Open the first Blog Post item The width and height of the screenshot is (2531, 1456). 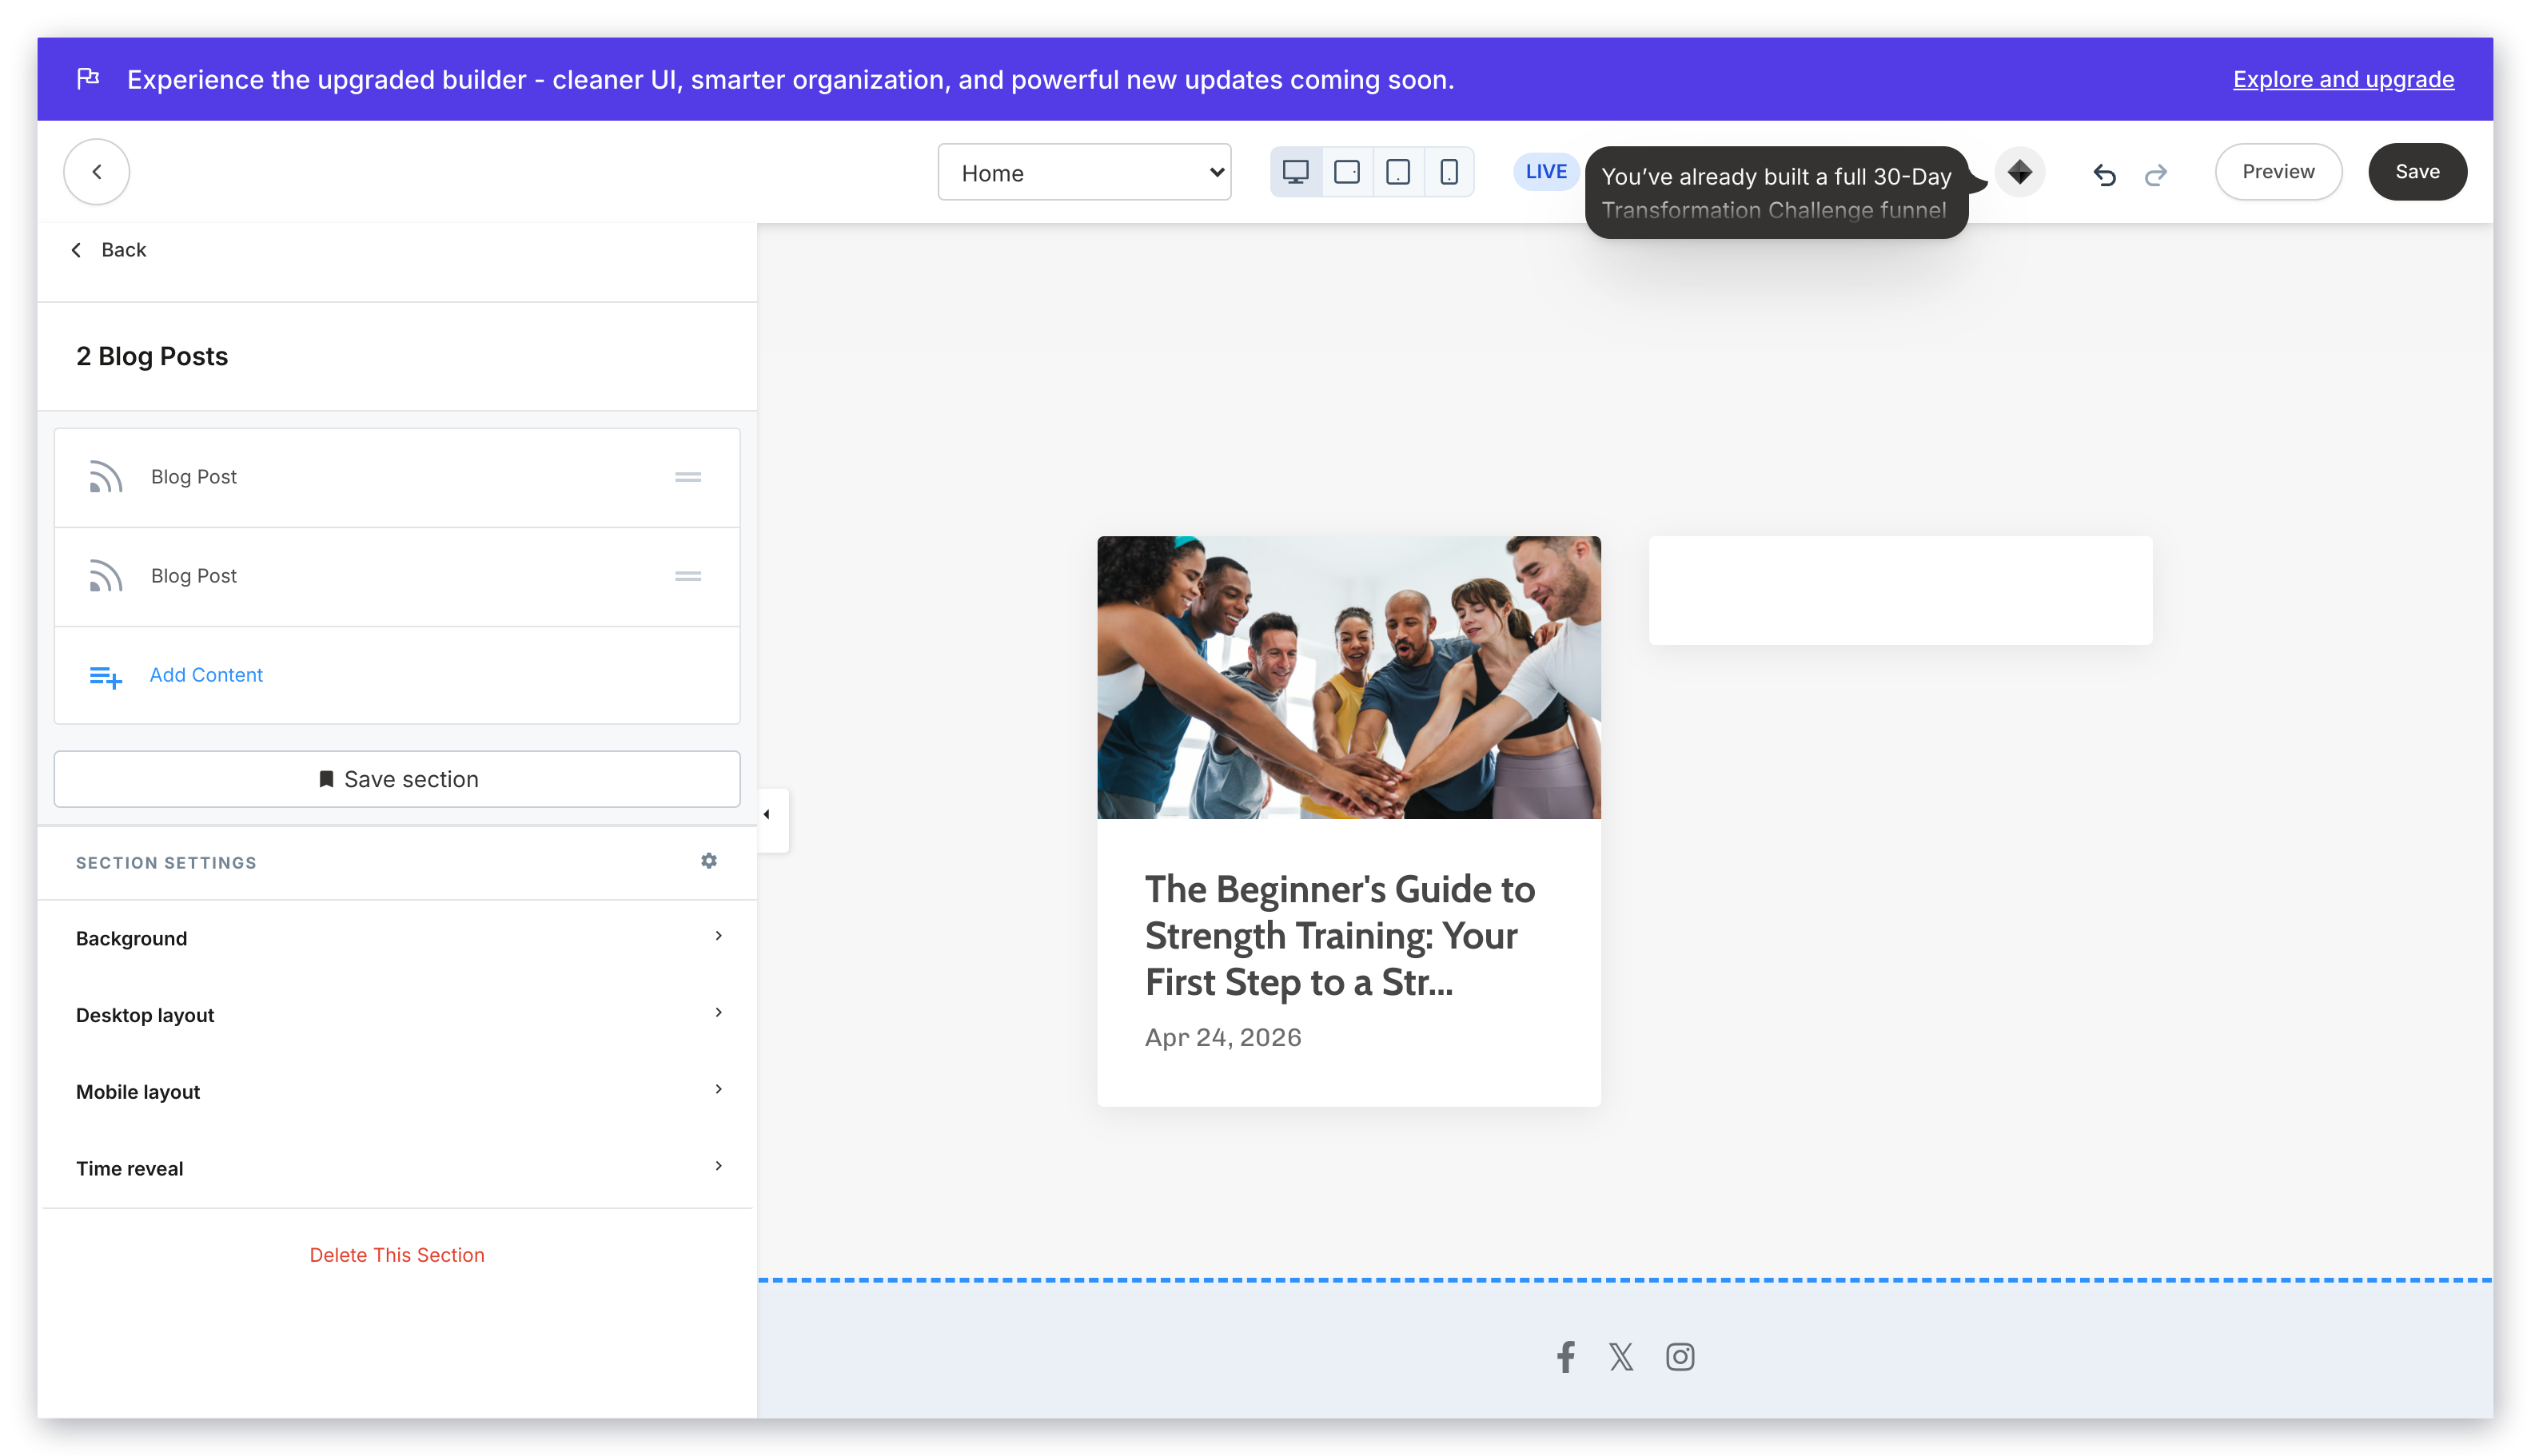pos(397,477)
